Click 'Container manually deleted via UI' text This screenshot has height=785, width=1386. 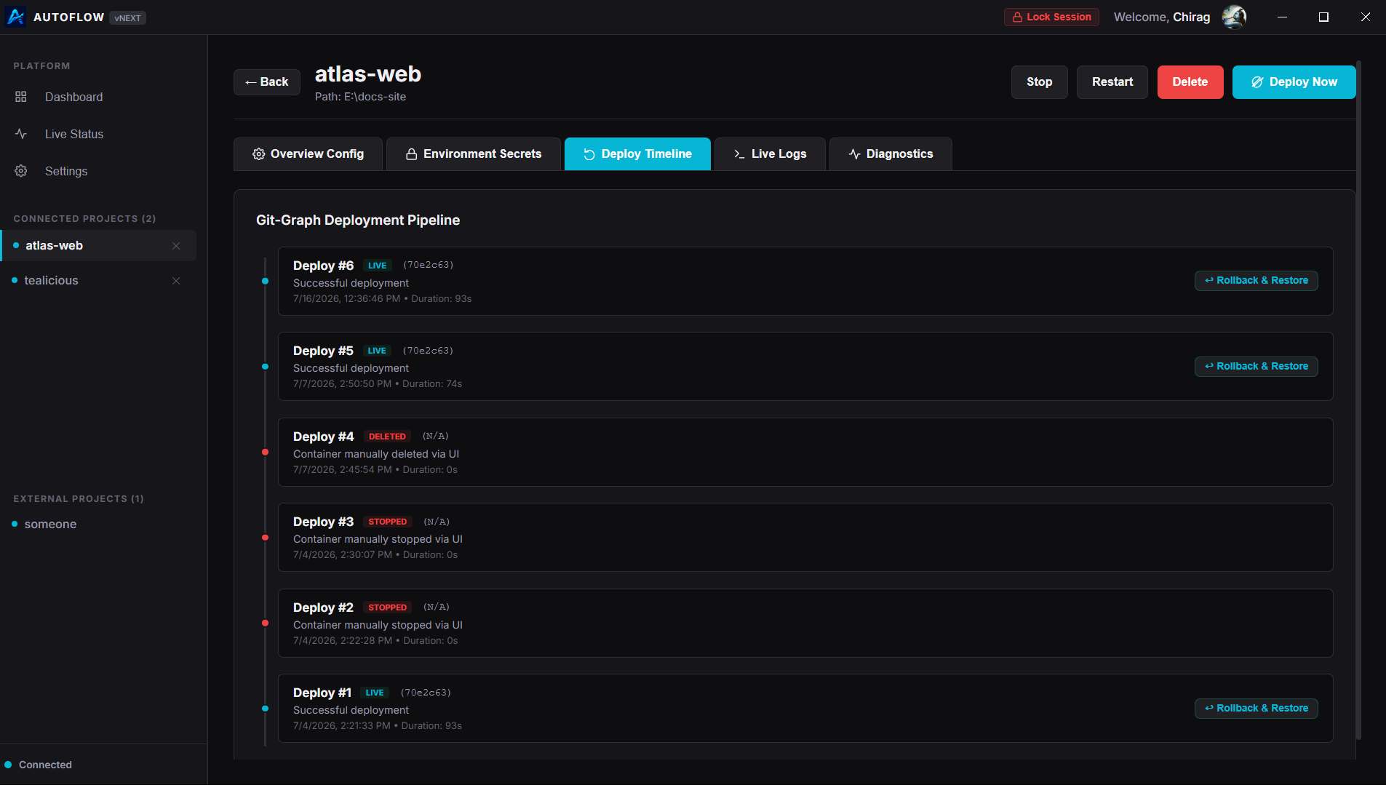click(x=376, y=454)
